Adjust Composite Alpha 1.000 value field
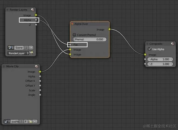This screenshot has width=178, height=130. pos(160,59)
